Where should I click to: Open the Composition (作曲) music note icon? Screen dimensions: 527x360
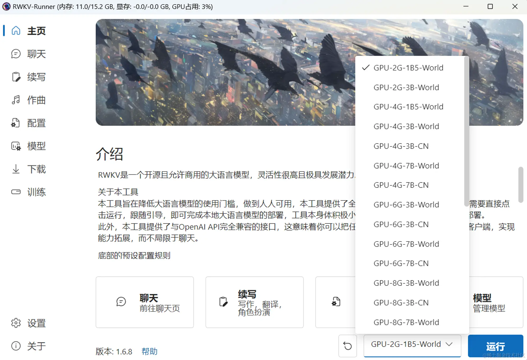pos(16,100)
